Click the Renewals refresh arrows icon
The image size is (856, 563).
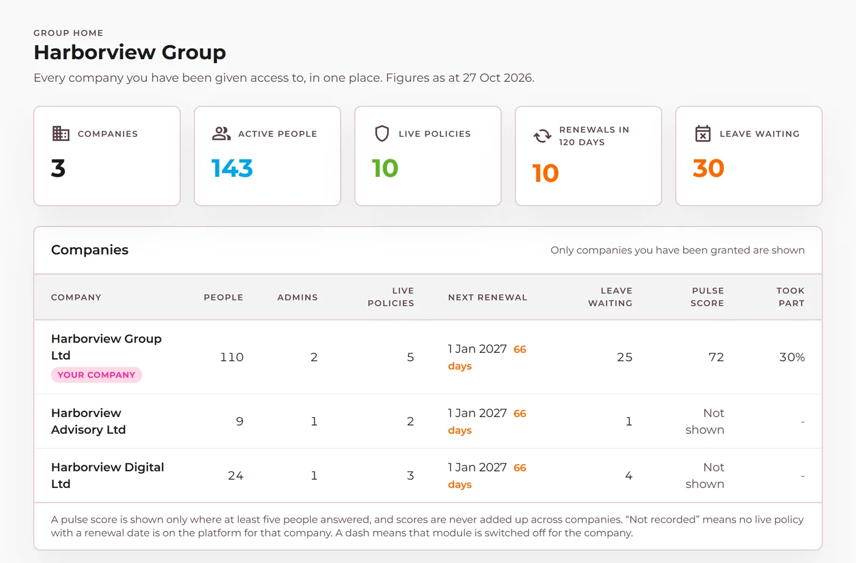tap(542, 136)
